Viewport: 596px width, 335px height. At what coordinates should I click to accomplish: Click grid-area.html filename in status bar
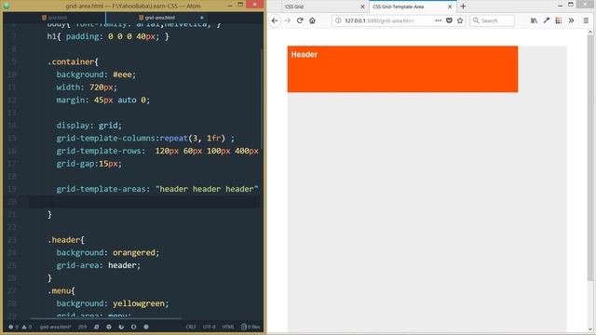click(x=56, y=327)
